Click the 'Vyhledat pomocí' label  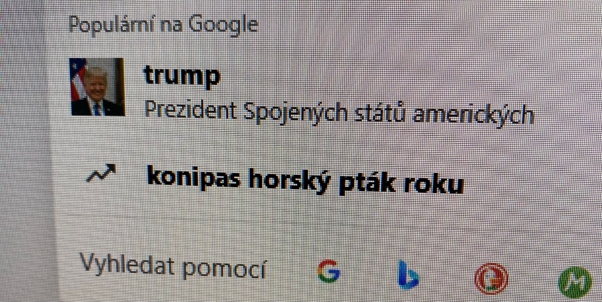pyautogui.click(x=173, y=267)
